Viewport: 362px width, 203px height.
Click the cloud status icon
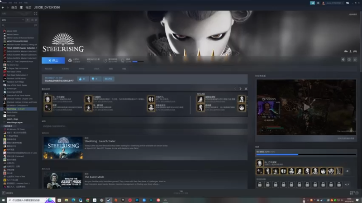click(70, 60)
